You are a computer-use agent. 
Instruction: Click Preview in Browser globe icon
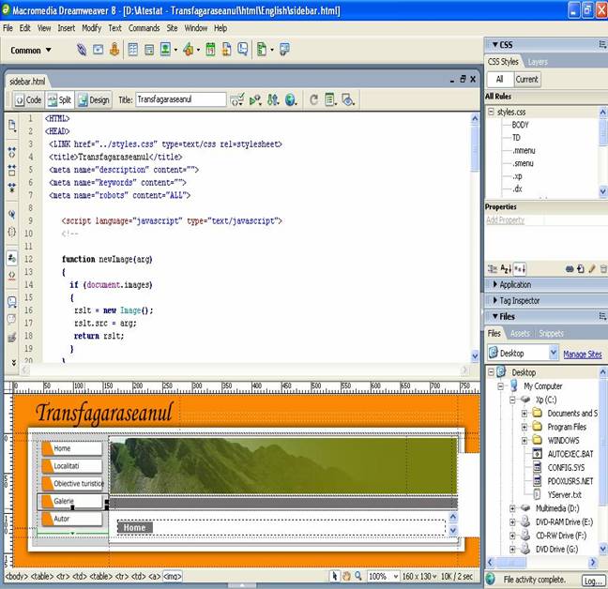[291, 99]
